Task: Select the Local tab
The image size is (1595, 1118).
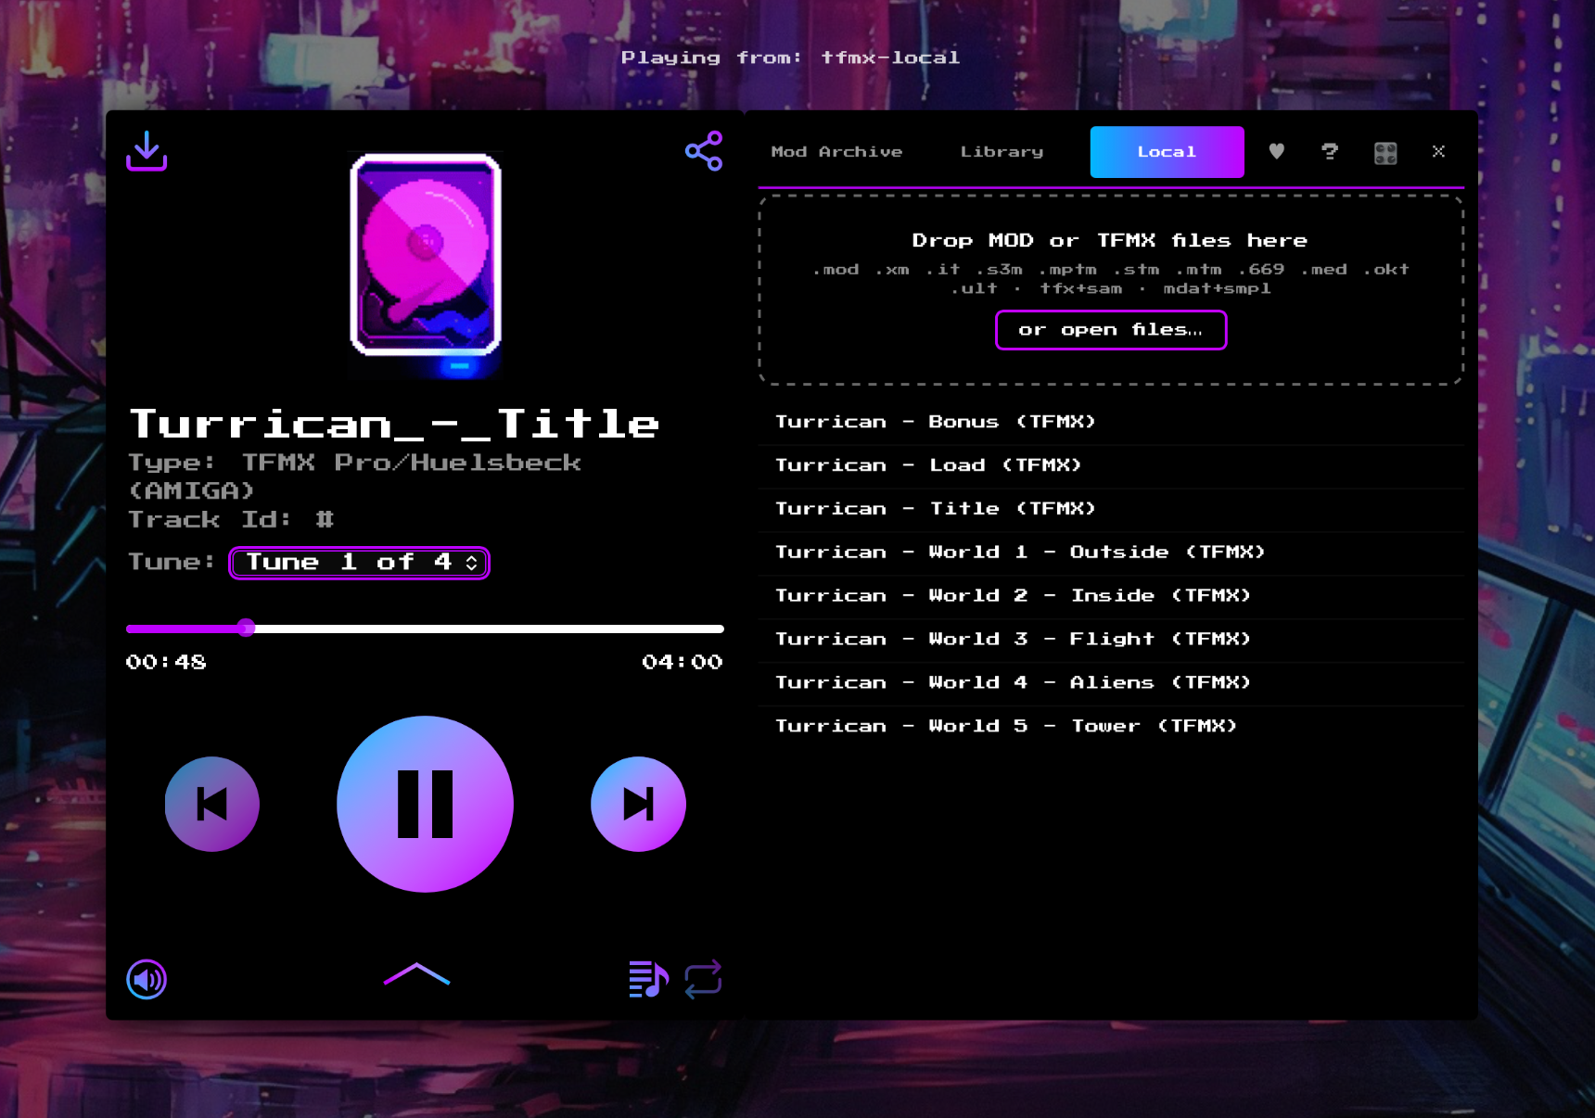Action: [x=1167, y=152]
